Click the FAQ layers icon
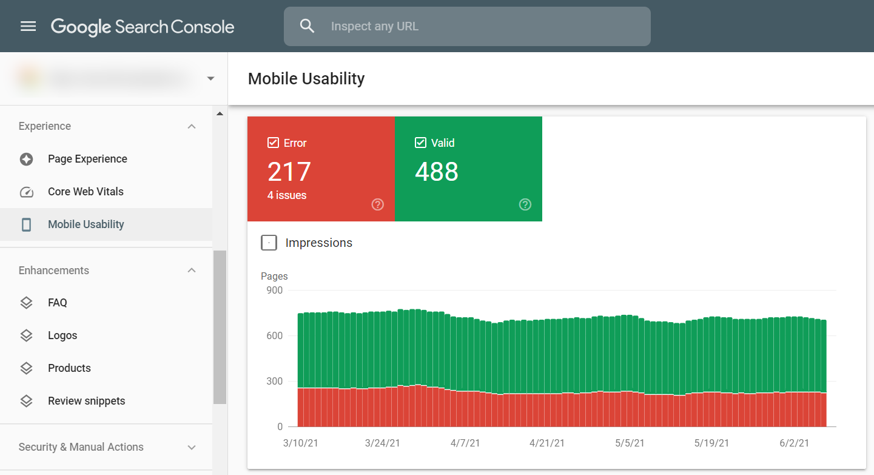This screenshot has width=874, height=475. point(26,303)
